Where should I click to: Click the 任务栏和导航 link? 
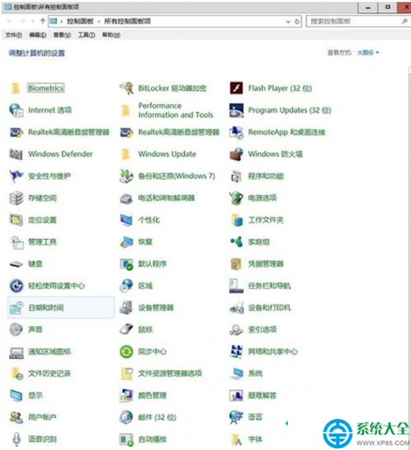click(x=269, y=286)
